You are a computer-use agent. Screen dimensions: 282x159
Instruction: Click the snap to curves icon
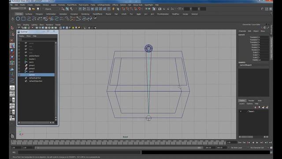[x=127, y=9]
